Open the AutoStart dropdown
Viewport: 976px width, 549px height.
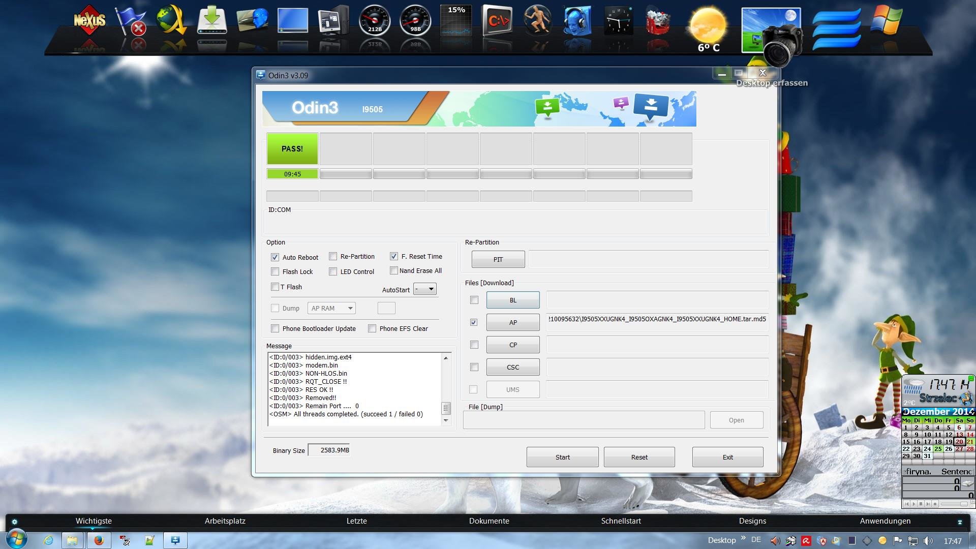[425, 289]
